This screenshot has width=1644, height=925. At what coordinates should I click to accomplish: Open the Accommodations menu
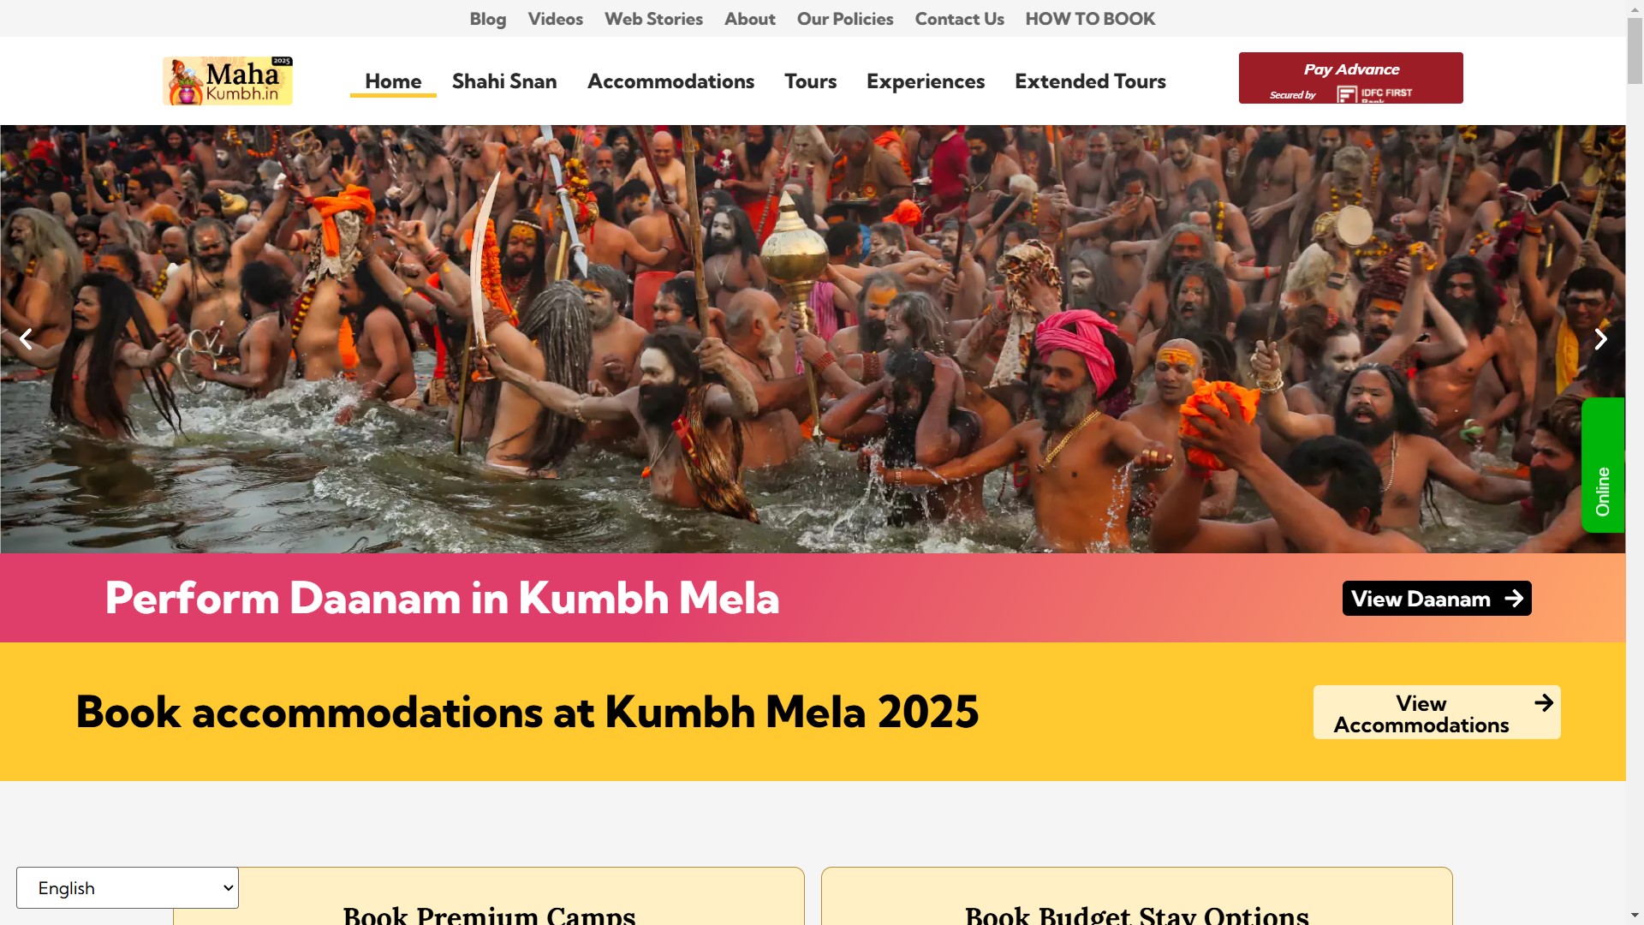670,81
